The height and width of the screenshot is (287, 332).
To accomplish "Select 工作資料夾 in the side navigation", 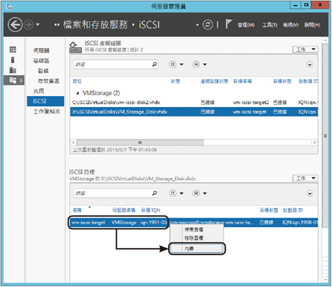I will pyautogui.click(x=46, y=111).
